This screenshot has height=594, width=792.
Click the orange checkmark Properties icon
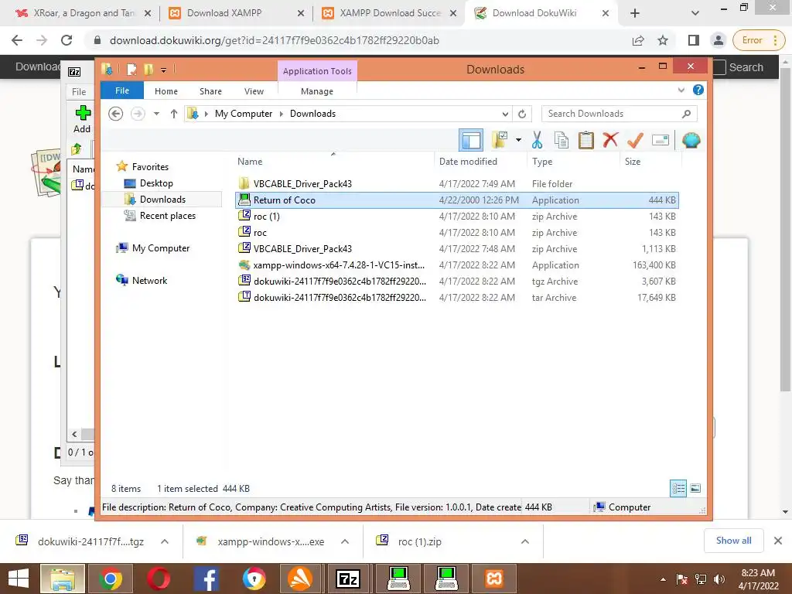tap(635, 140)
